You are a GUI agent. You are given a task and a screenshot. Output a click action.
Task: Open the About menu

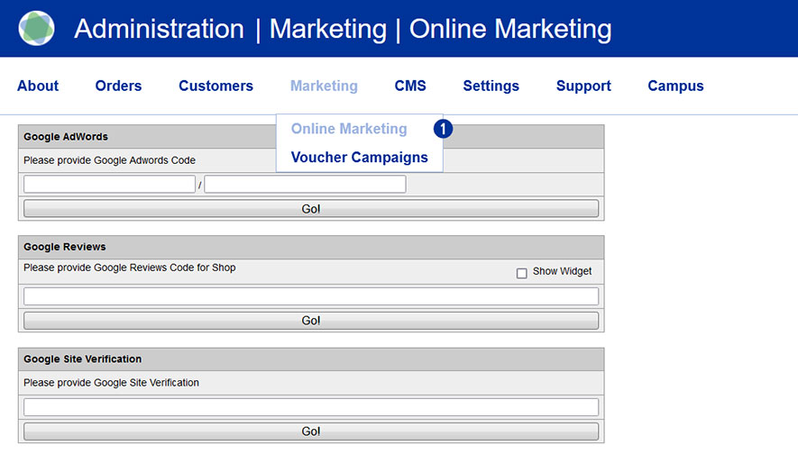(38, 86)
